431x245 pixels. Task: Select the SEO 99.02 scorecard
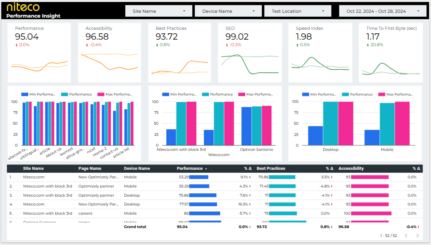[250, 52]
